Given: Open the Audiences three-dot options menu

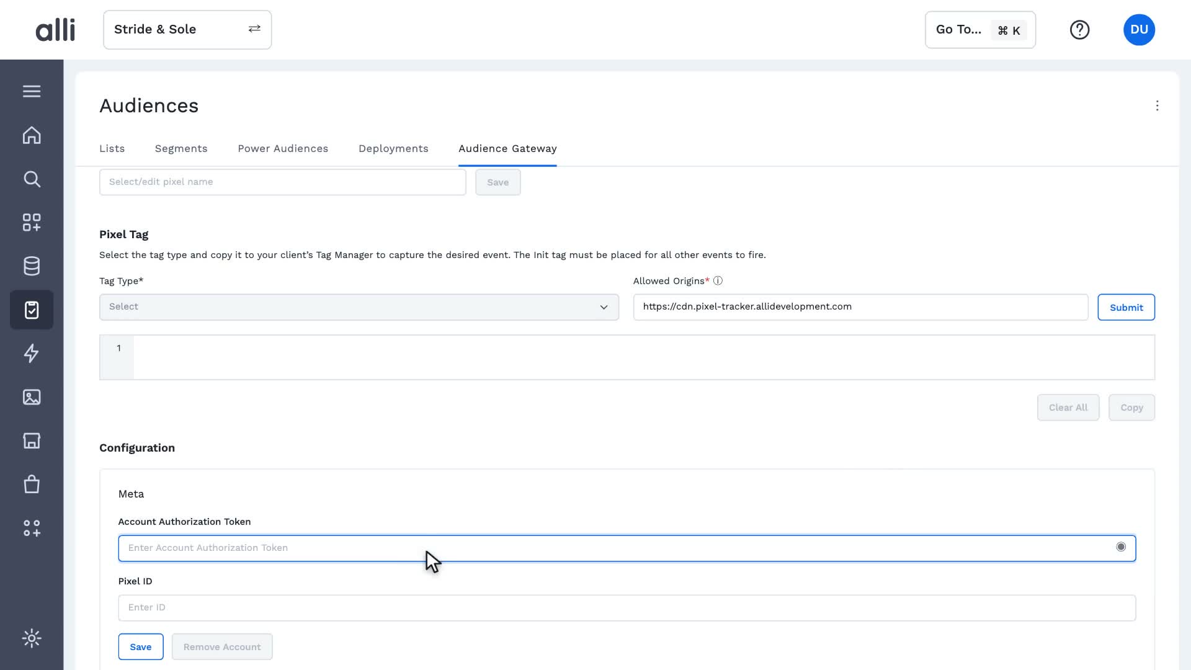Looking at the screenshot, I should click(x=1157, y=105).
